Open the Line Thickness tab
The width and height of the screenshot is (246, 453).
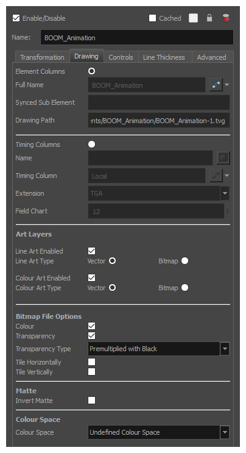[164, 57]
